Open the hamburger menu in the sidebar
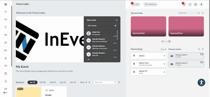This screenshot has width=210, height=97. (6, 4)
